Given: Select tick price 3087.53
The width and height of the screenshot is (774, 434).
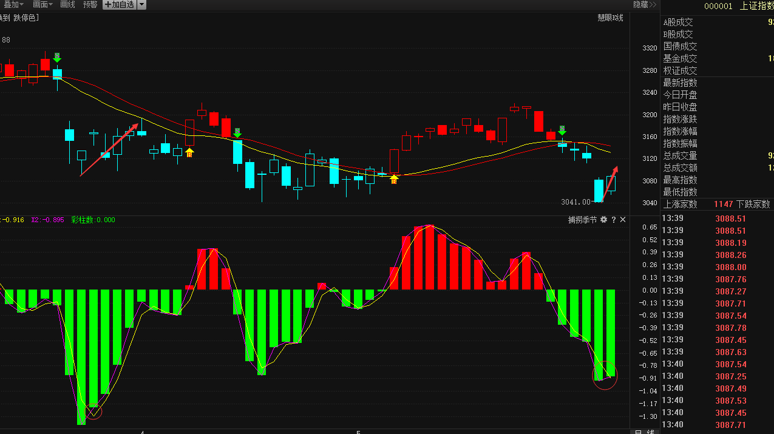Looking at the screenshot, I should click(731, 401).
